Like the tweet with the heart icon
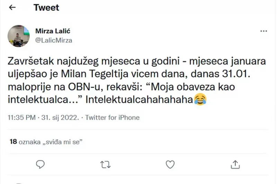The height and width of the screenshot is (184, 277). click(x=170, y=164)
